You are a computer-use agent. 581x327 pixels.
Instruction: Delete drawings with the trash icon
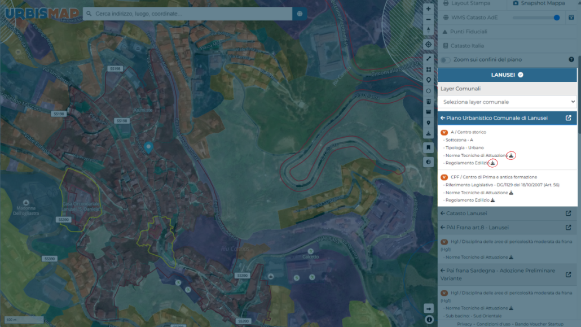click(x=428, y=101)
